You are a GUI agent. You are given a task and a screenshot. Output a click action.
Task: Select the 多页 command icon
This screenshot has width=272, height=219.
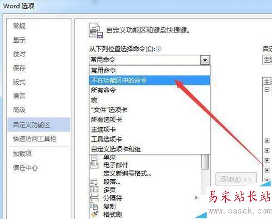tap(94, 190)
